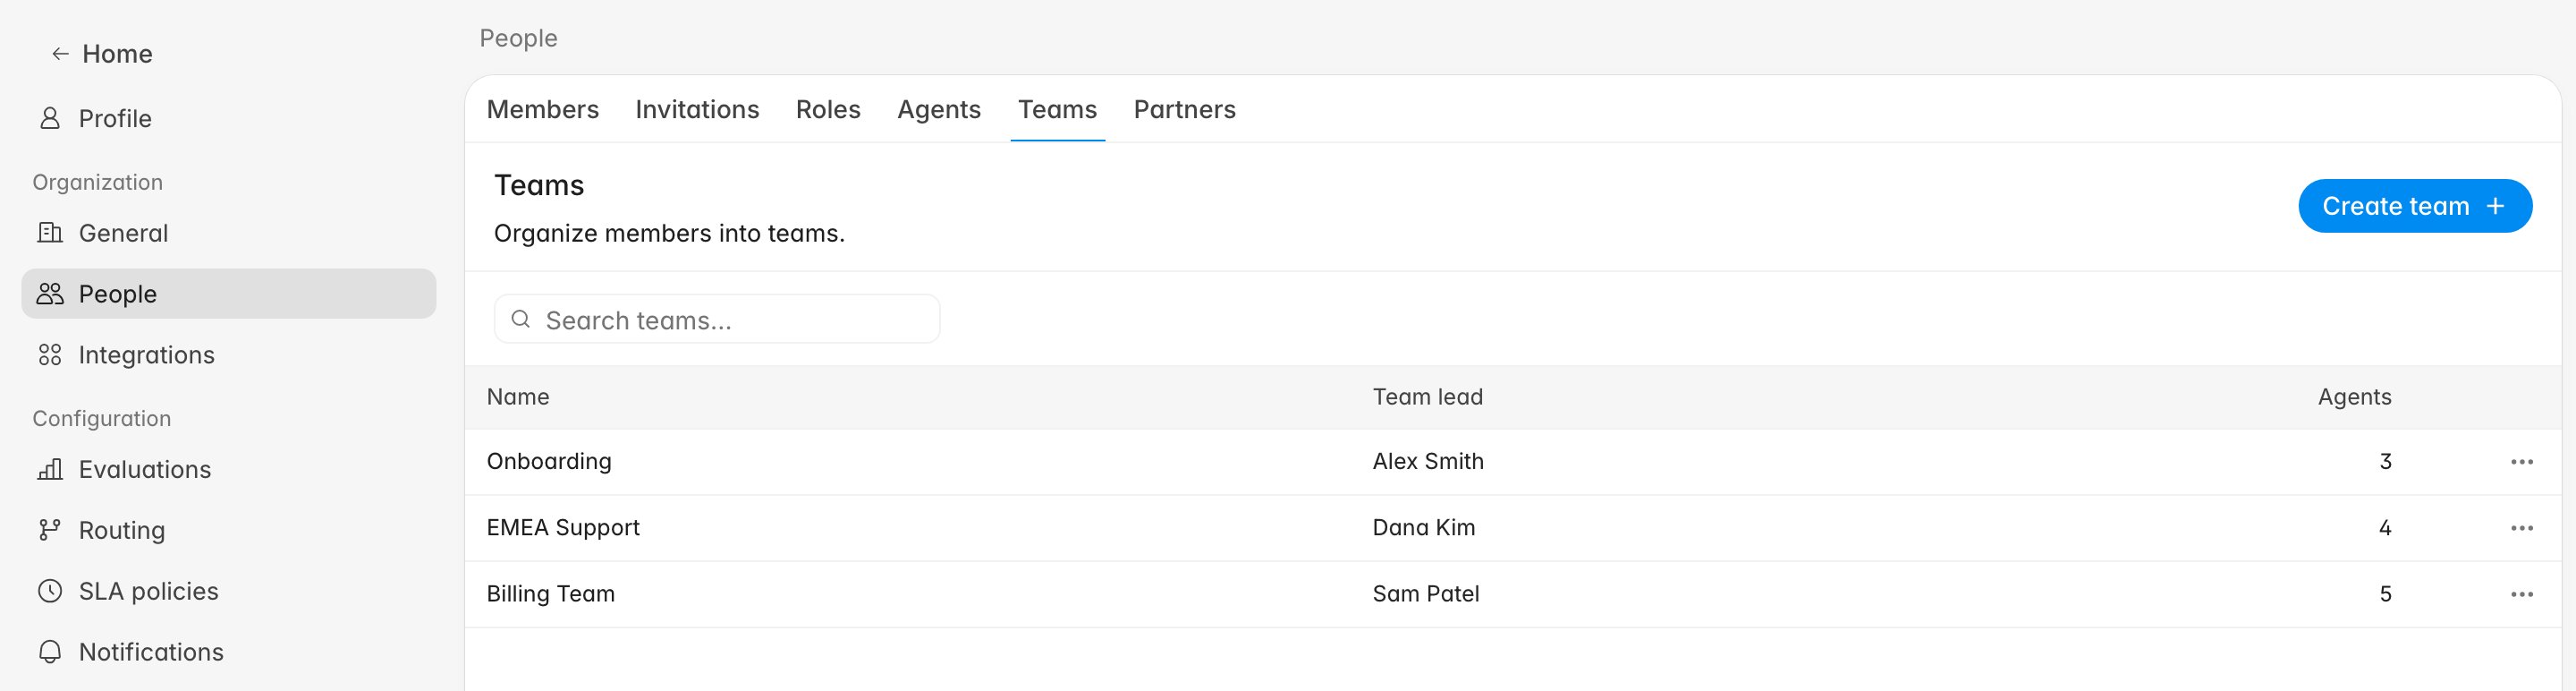Viewport: 2576px width, 691px height.
Task: Click the Agents column header
Action: coord(2354,397)
